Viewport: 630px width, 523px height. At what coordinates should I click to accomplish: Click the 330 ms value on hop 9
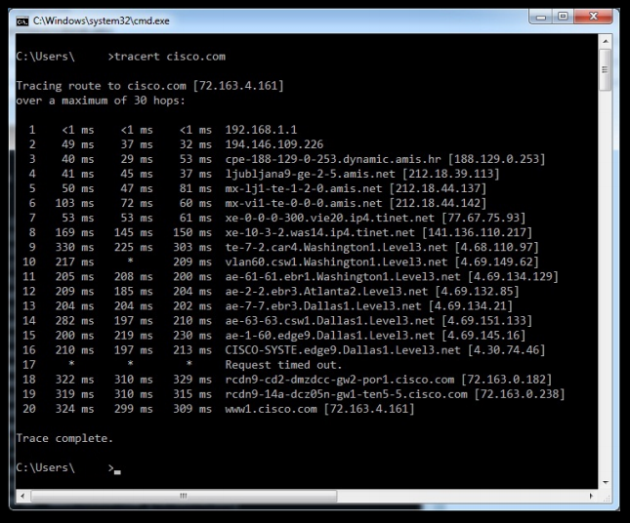pos(75,247)
